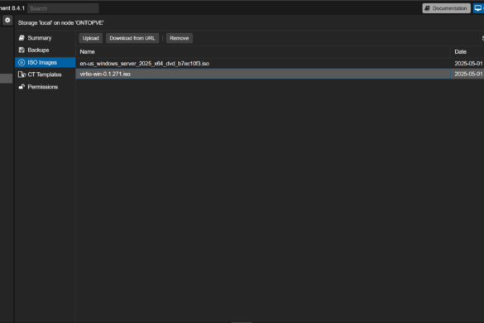Screen dimensions: 484x323
Task: Click the date of the virtio-win ISO
Action: coord(468,74)
